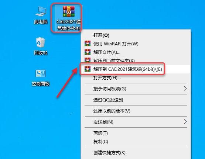Choose 使用 WinRAR 打开(W) menu entry
This screenshot has width=205, height=159.
coord(116,44)
